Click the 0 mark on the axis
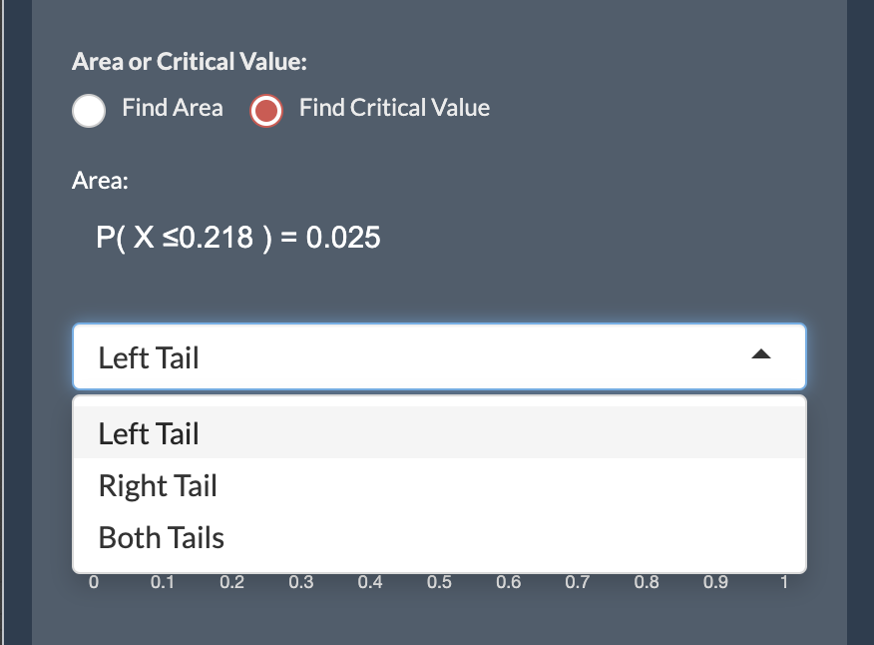 point(94,582)
